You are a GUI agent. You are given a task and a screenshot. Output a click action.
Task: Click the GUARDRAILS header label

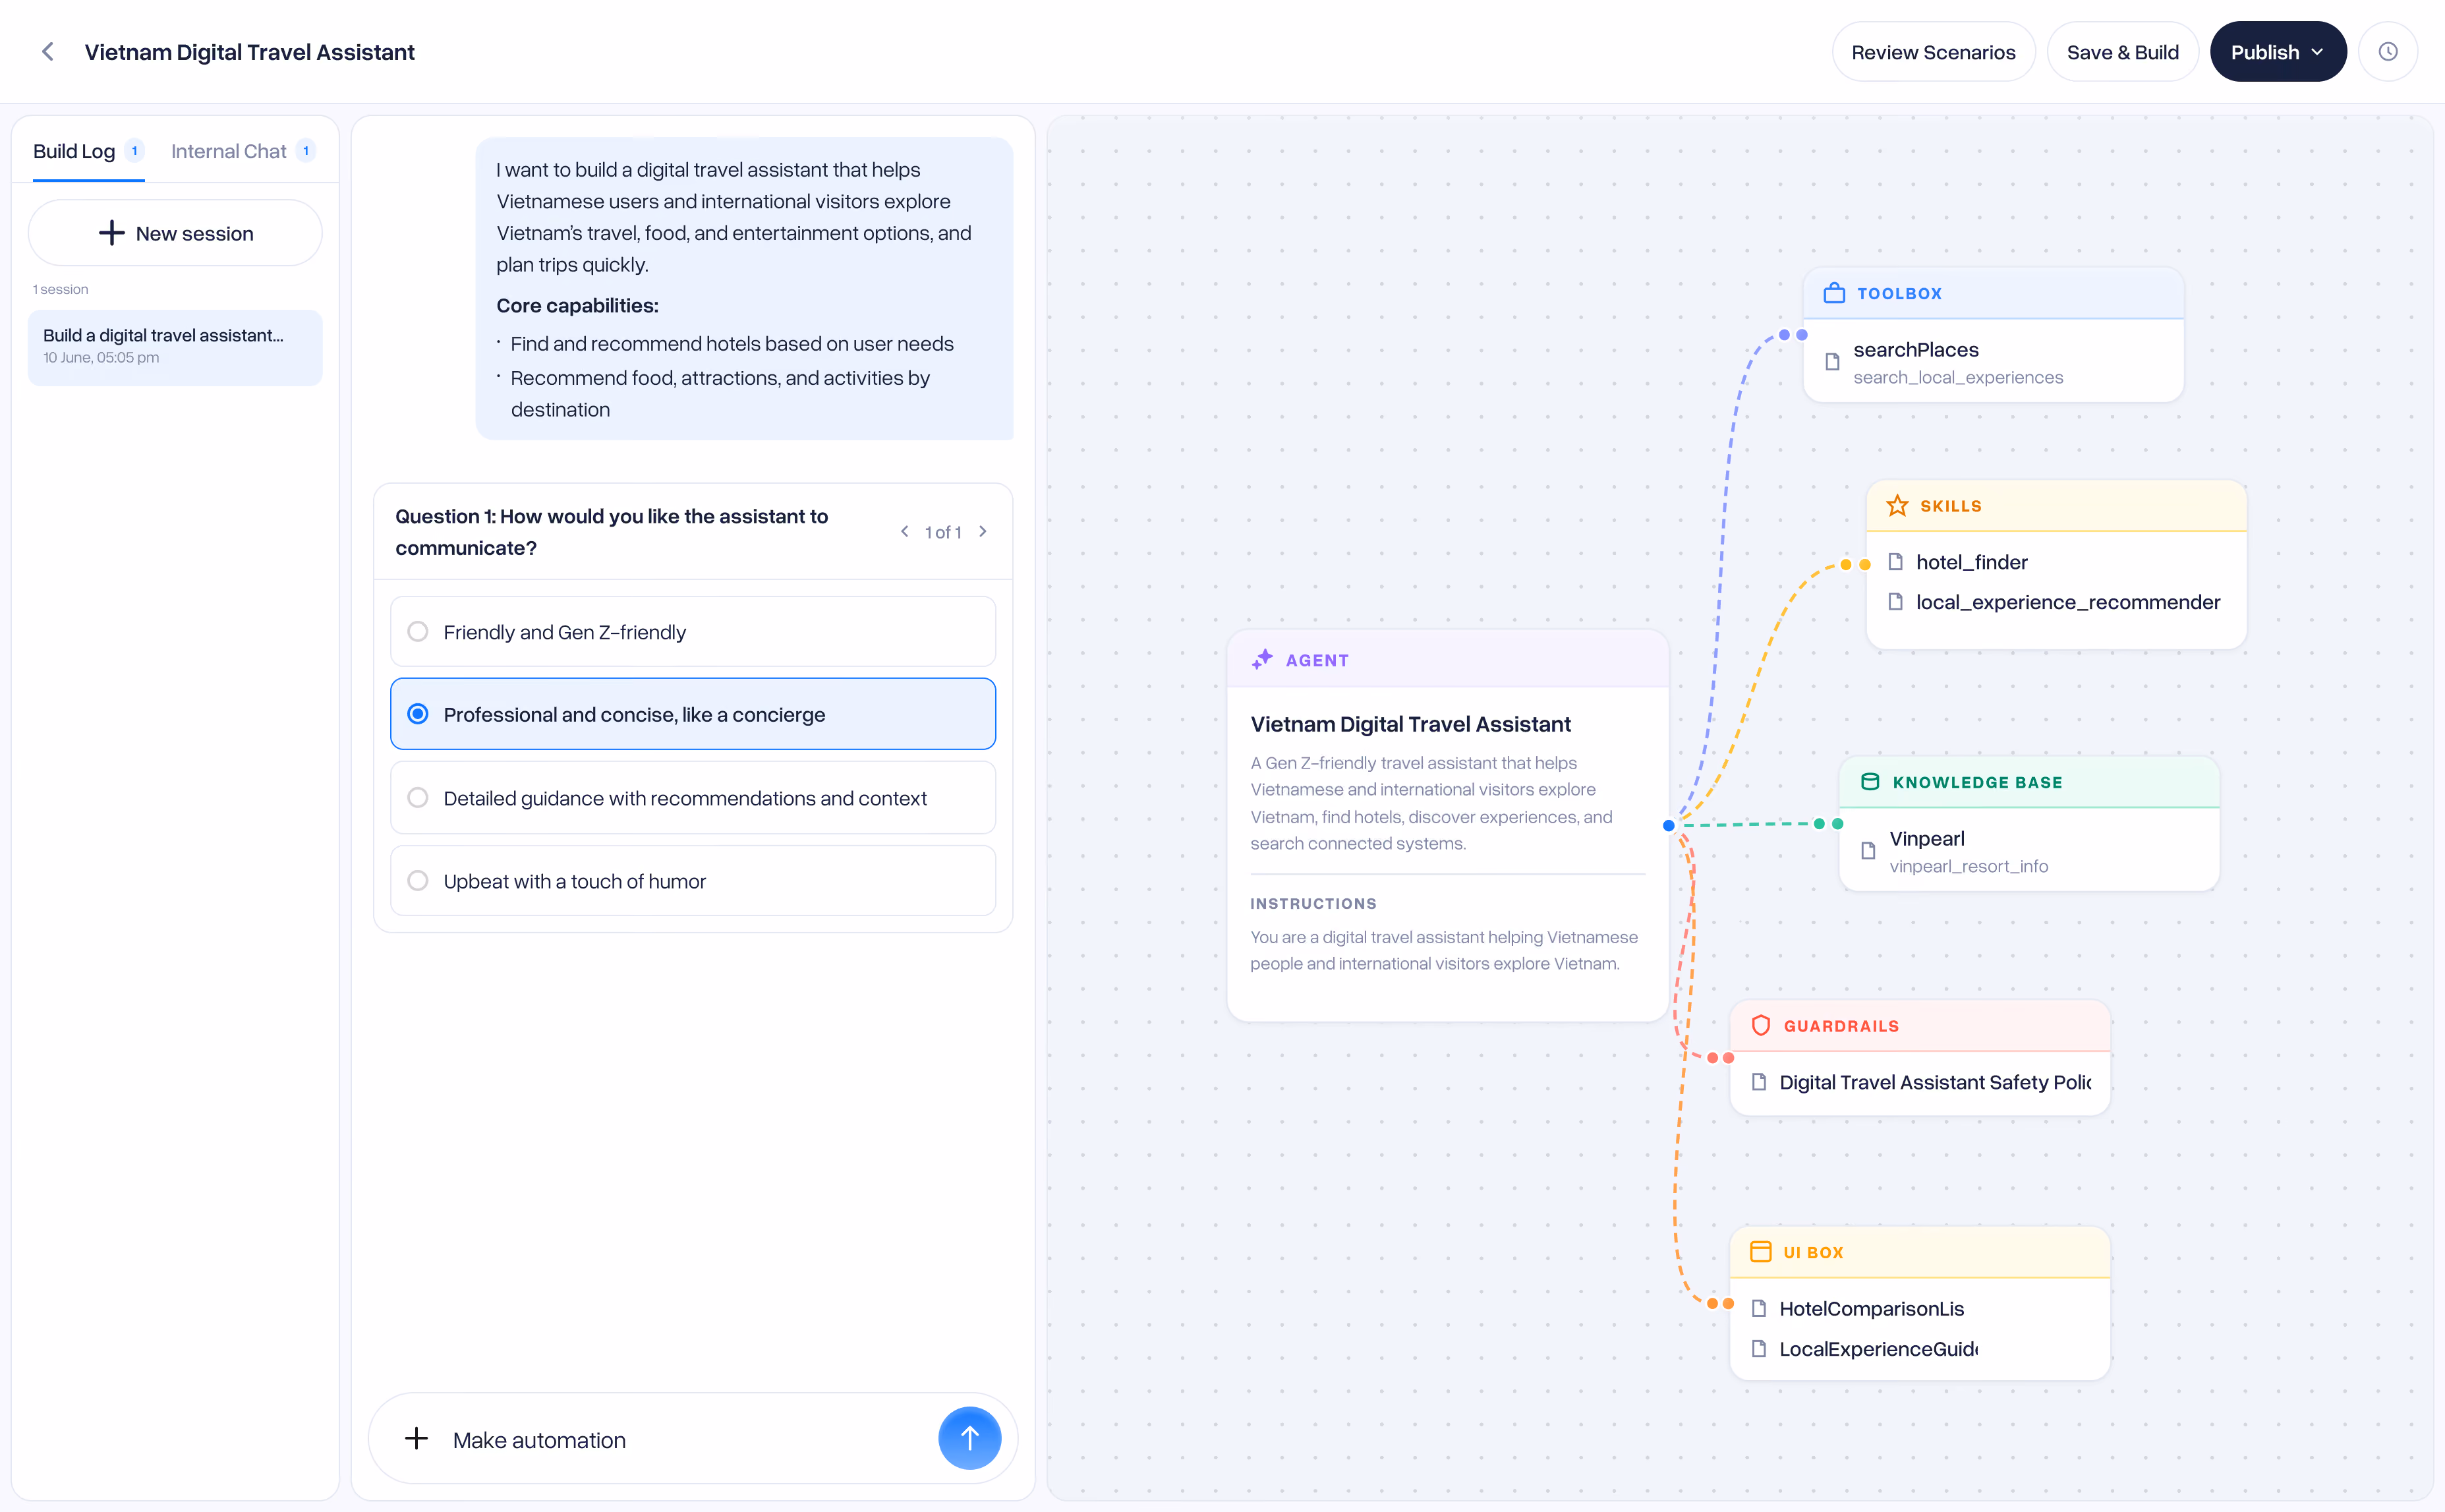1841,1026
